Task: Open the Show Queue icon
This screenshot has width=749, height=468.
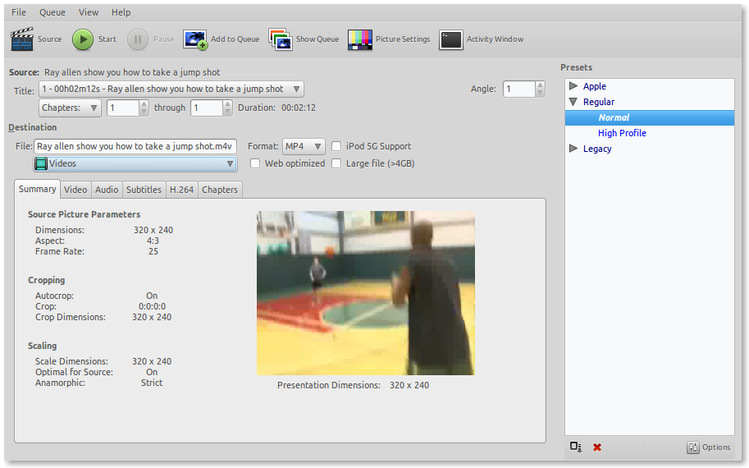Action: coord(281,39)
